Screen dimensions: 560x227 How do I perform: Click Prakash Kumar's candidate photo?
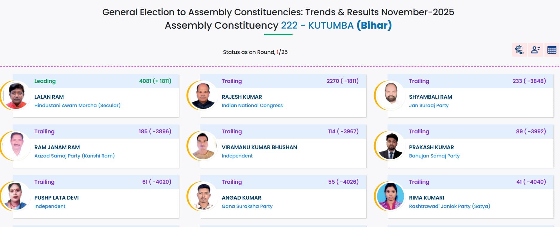coord(391,146)
